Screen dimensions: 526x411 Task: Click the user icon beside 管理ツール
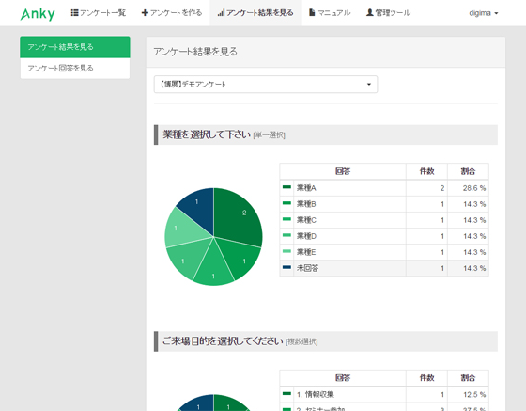coord(370,13)
